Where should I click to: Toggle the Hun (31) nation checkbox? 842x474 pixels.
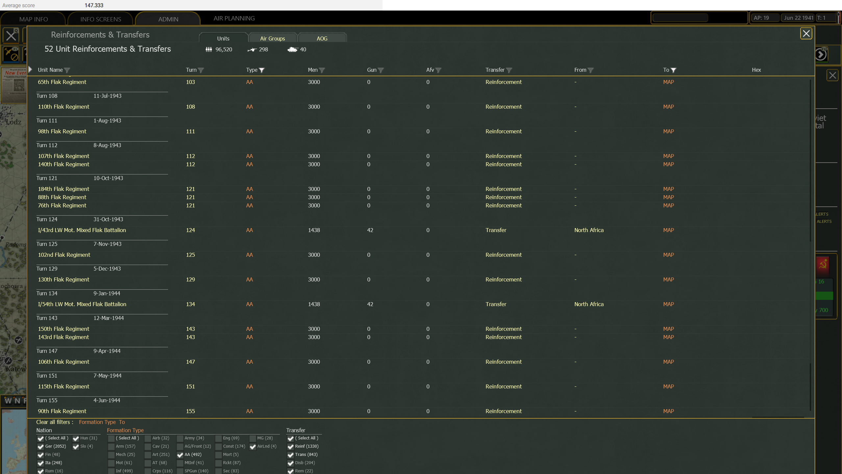coord(76,438)
